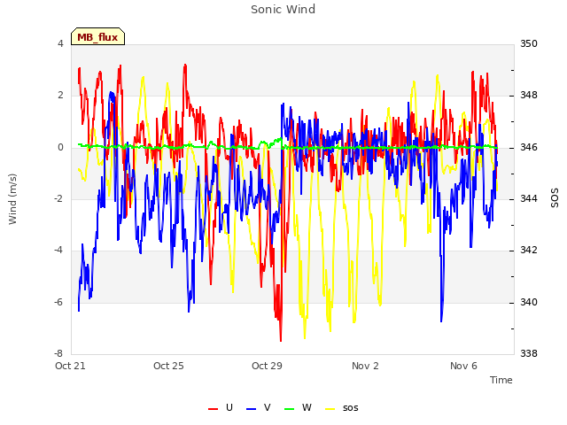Click the 338 right axis value
Viewport: 567px width, 425px height.
[x=529, y=353]
